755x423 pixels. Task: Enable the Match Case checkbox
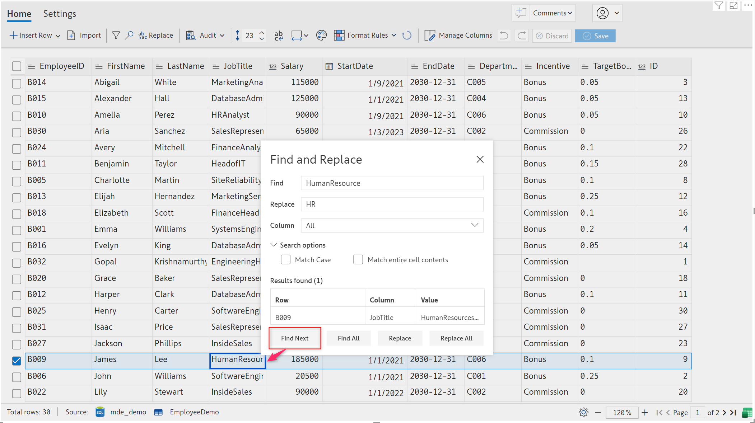[285, 259]
